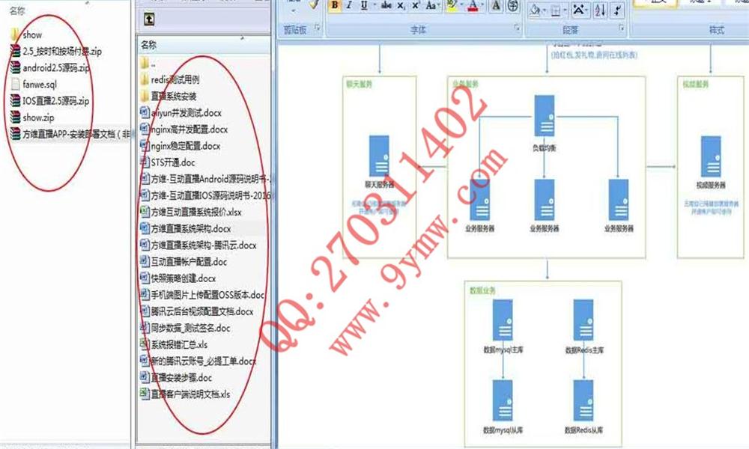Apply superscript formatting
Image resolution: width=749 pixels, height=449 pixels.
pos(416,5)
